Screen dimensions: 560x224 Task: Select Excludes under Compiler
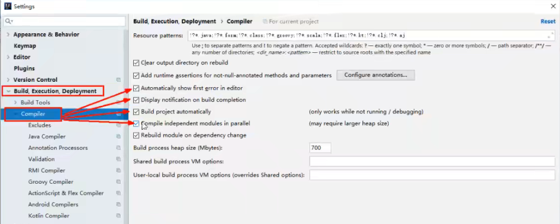39,125
